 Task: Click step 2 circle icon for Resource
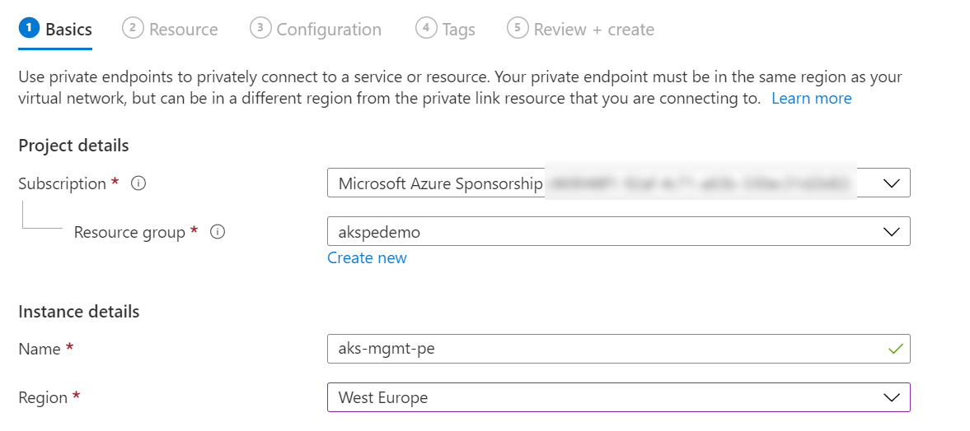coord(133,29)
